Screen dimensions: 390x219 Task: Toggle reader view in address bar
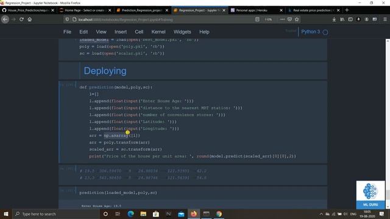click(257, 19)
